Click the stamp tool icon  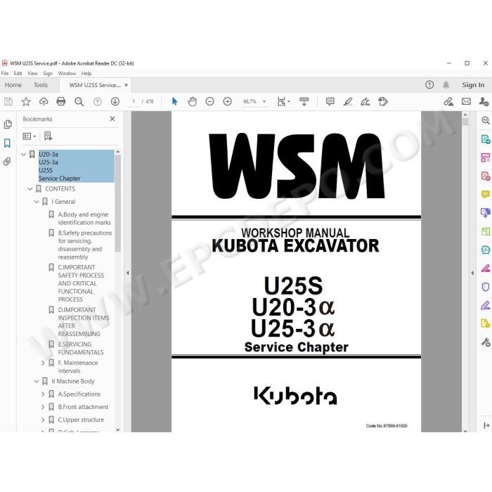383,102
